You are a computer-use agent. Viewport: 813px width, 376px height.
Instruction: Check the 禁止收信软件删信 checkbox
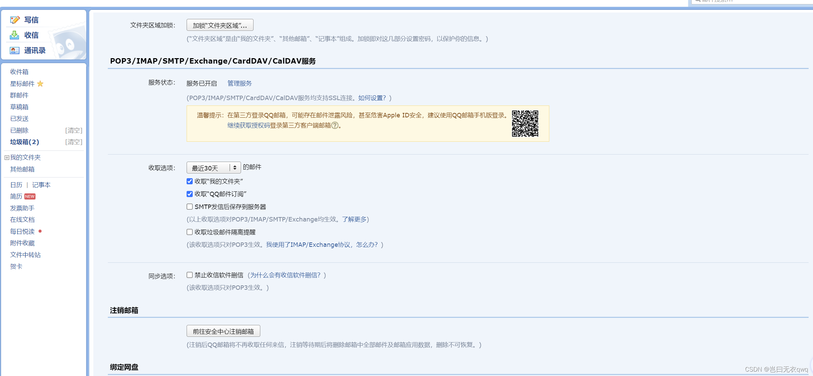(x=190, y=275)
